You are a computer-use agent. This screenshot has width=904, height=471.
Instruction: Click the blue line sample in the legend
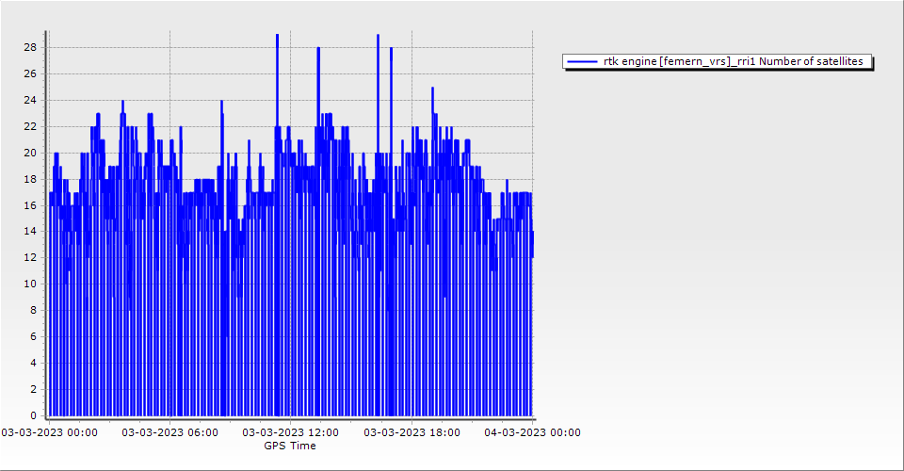tap(583, 62)
